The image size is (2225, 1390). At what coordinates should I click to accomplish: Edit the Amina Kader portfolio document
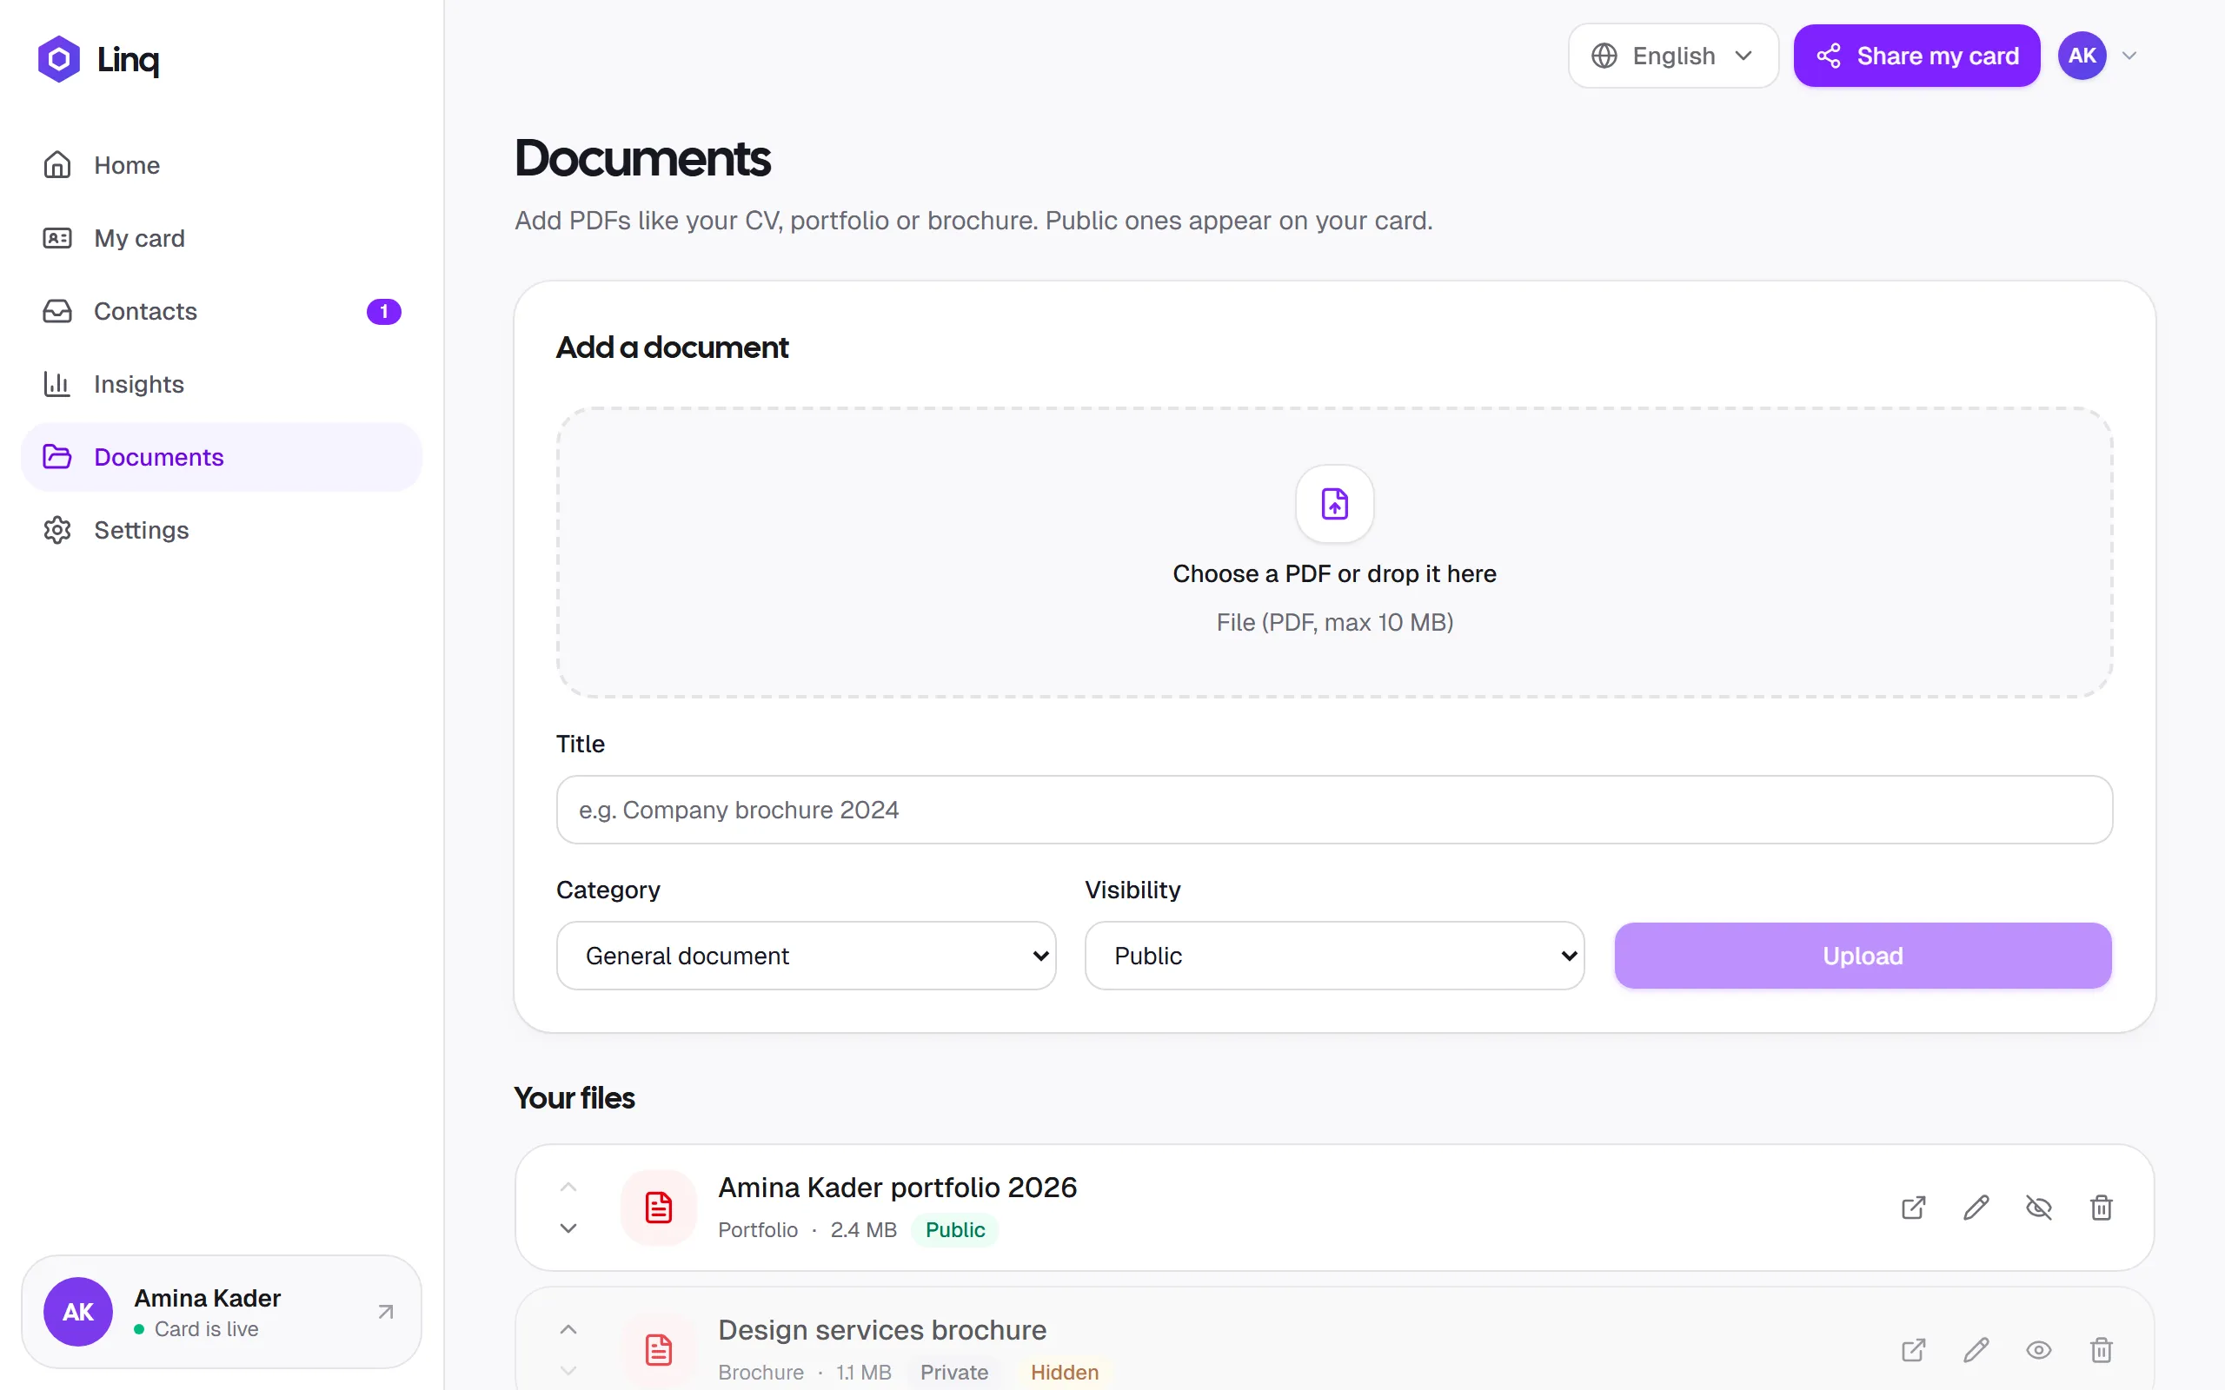(1976, 1208)
